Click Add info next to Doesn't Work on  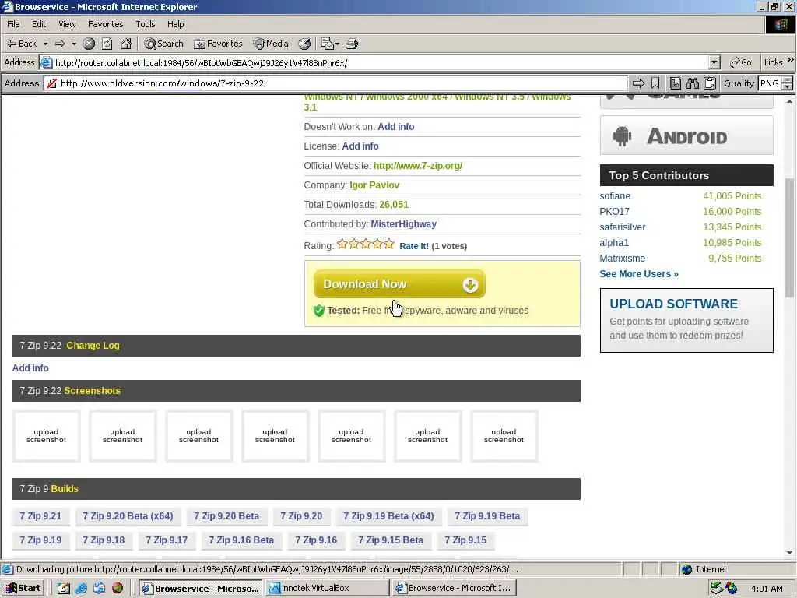[395, 127]
